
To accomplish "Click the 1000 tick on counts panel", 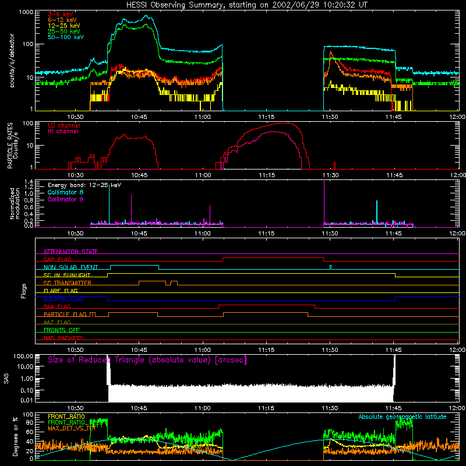I will click(x=26, y=12).
